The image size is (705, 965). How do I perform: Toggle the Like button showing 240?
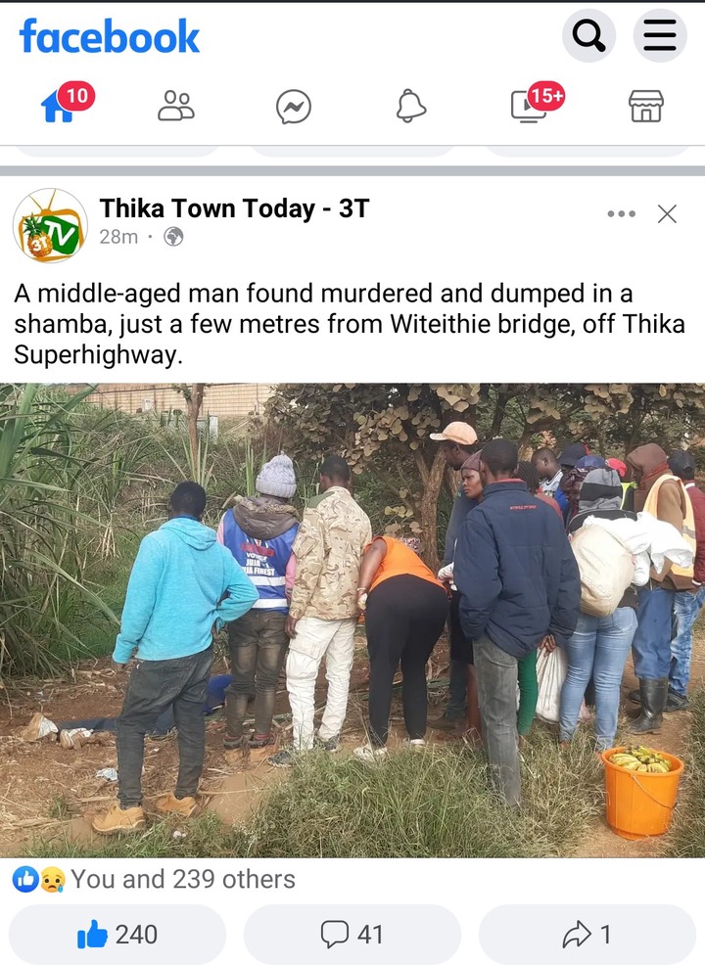(117, 935)
